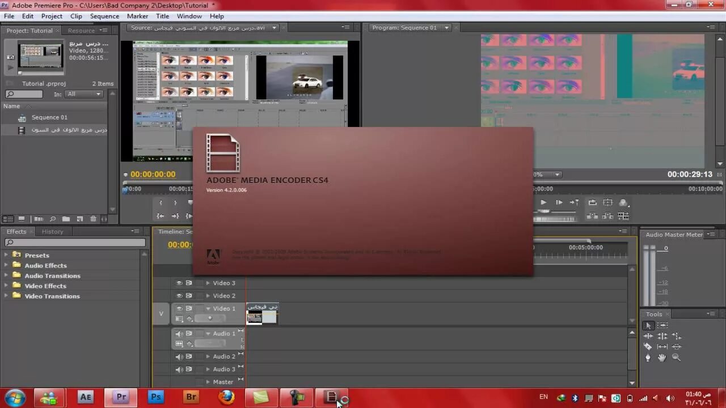Expand the Audio Effects folder
This screenshot has width=726, height=408.
click(x=6, y=265)
